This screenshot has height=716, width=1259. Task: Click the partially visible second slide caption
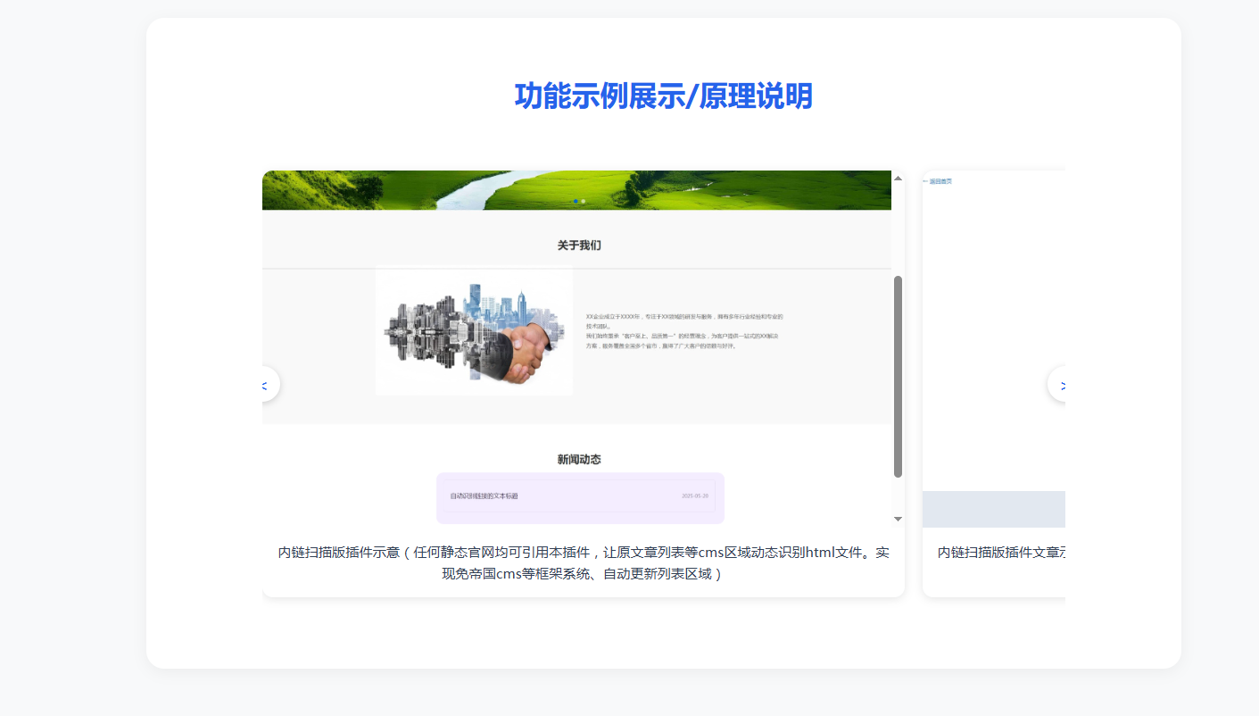tap(1000, 553)
